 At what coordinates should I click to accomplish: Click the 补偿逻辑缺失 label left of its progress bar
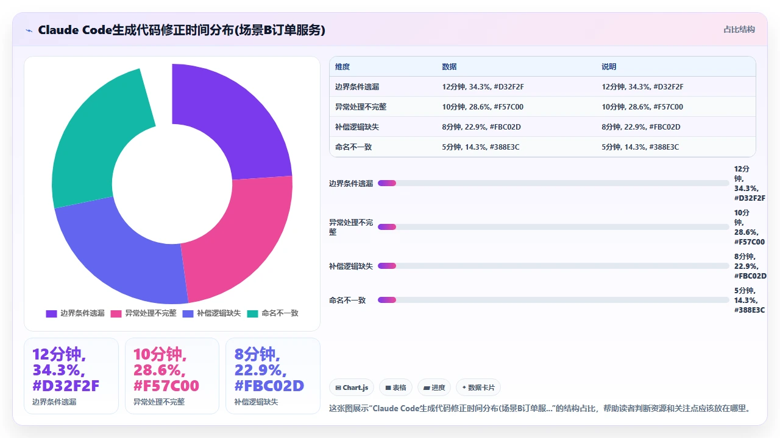point(351,266)
